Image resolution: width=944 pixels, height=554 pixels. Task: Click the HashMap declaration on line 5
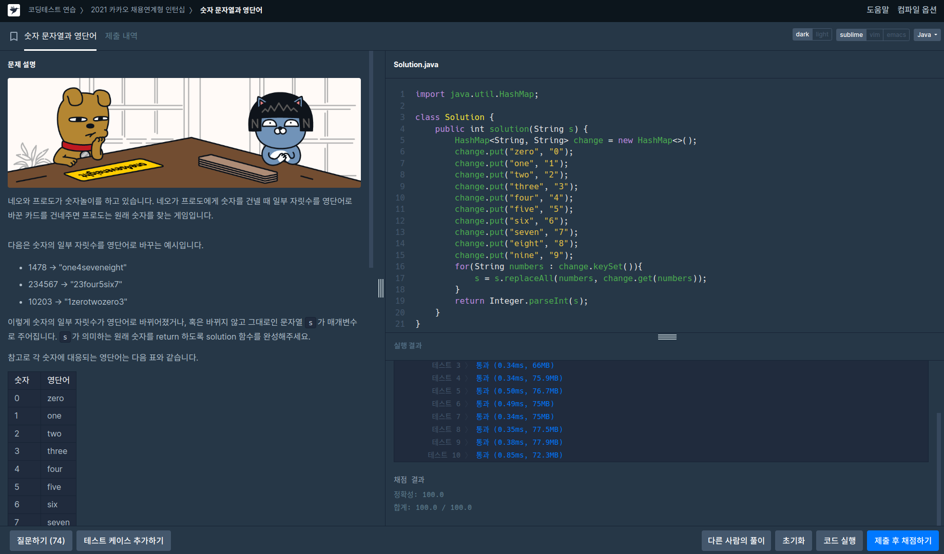[575, 141]
